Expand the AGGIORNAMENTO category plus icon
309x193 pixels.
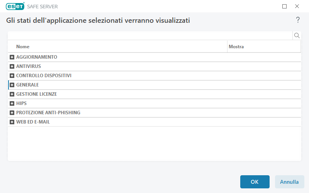pos(12,57)
